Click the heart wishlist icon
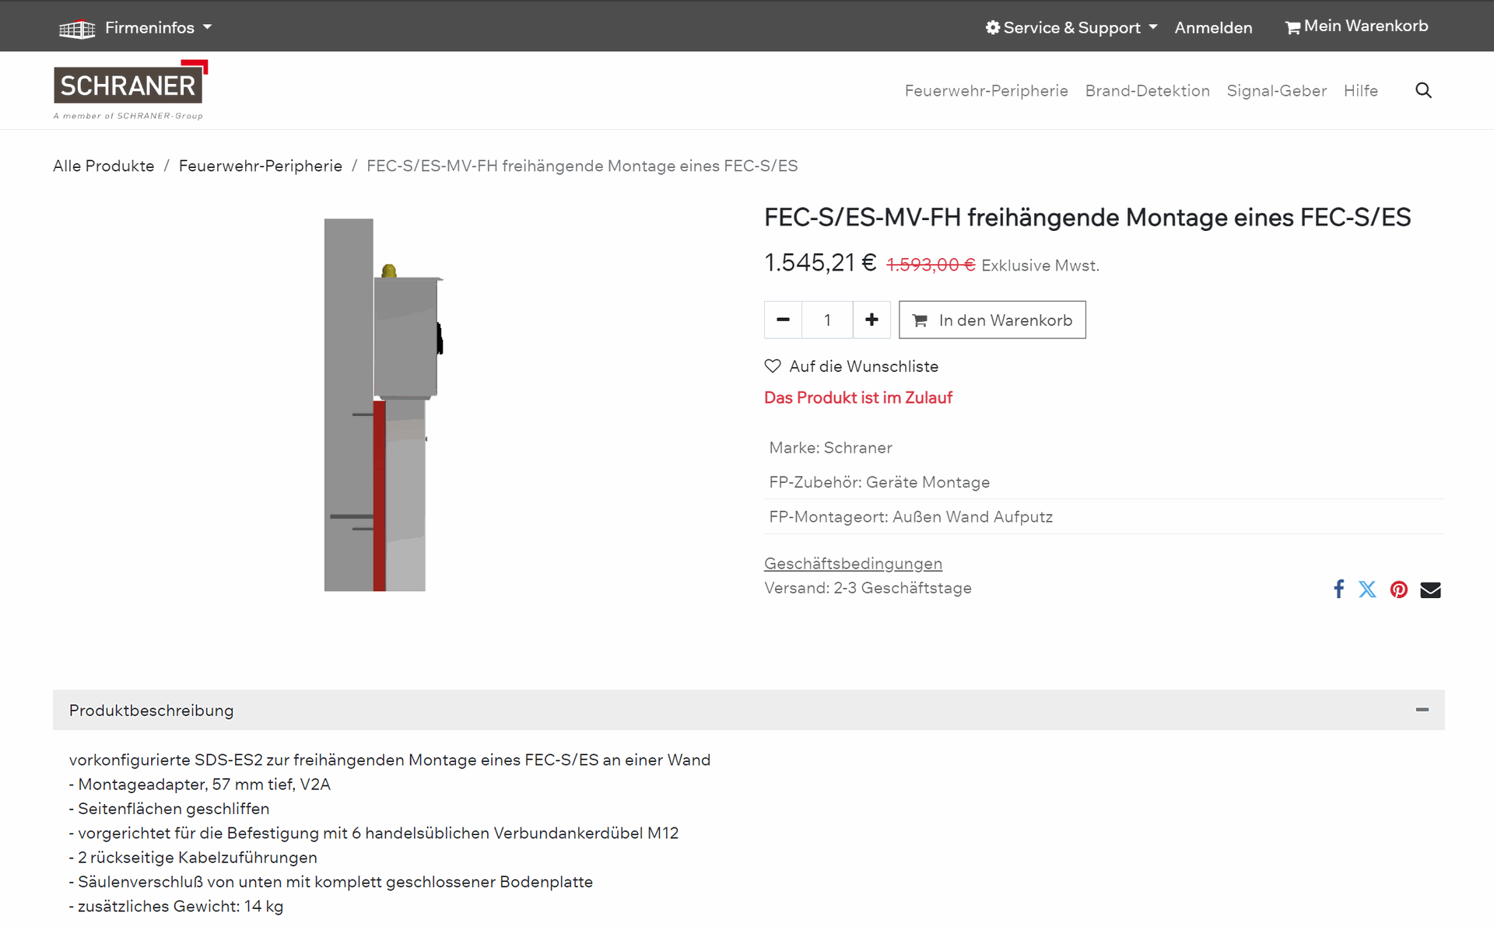Screen dimensions: 1494x930 (x=773, y=366)
